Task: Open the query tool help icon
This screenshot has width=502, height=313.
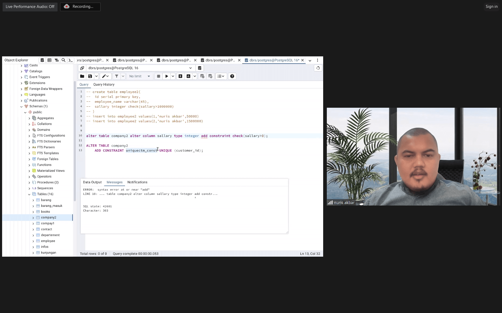Action: click(232, 76)
